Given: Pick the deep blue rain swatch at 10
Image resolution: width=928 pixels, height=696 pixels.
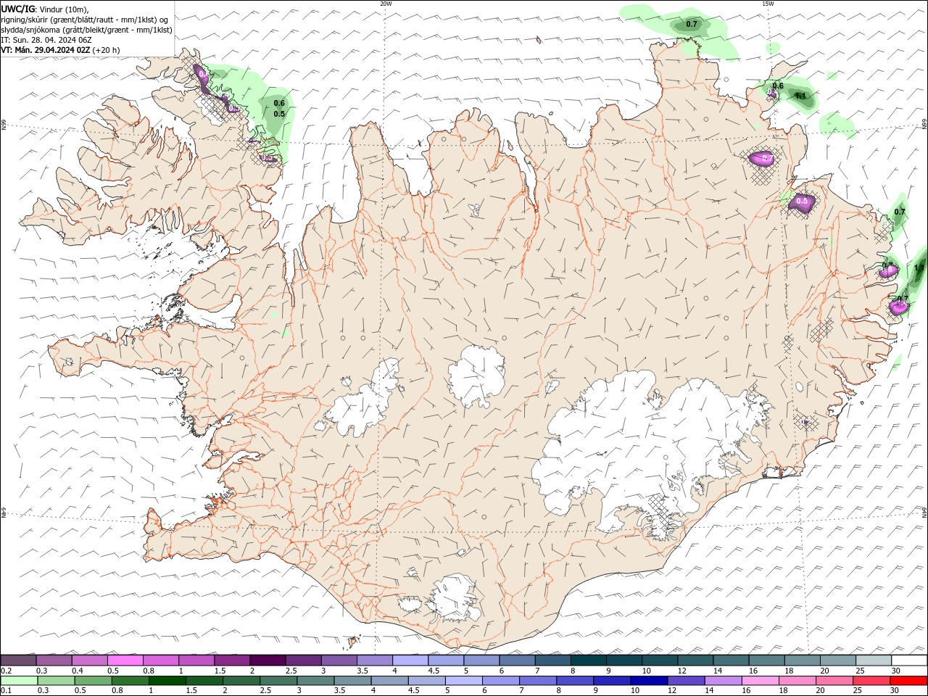Looking at the screenshot, I should [648, 681].
